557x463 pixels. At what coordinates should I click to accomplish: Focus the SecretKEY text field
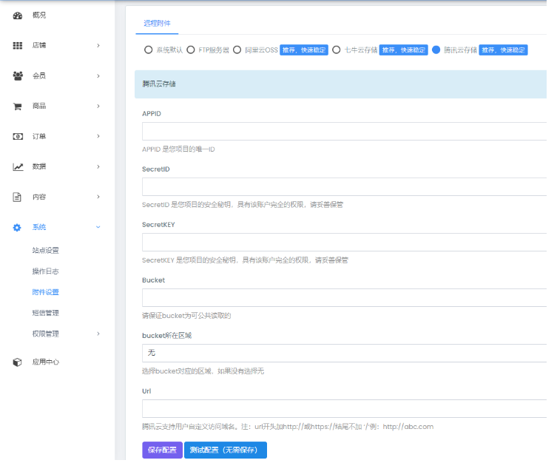(344, 242)
